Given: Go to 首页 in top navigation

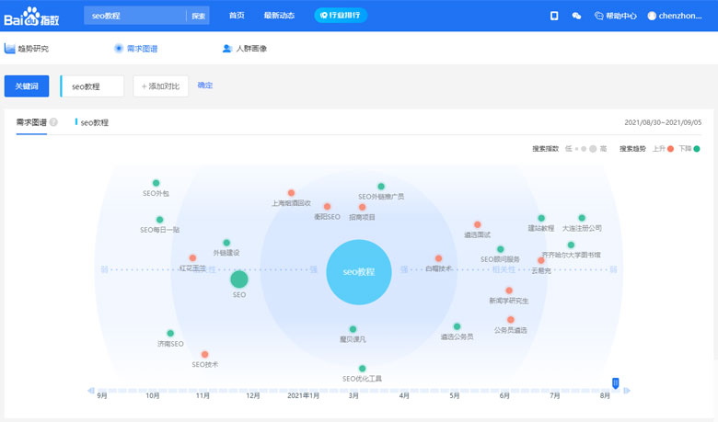Looking at the screenshot, I should click(x=237, y=16).
